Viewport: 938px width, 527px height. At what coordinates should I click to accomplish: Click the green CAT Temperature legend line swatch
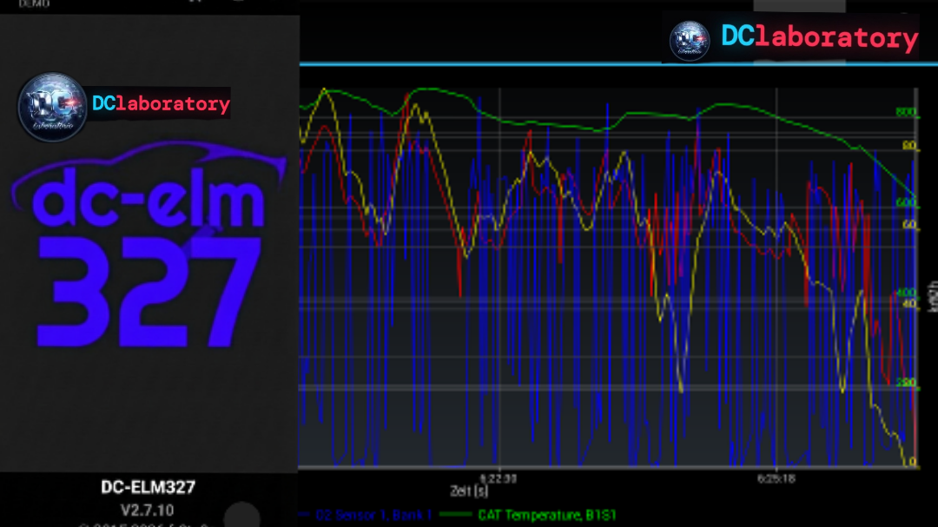(455, 515)
